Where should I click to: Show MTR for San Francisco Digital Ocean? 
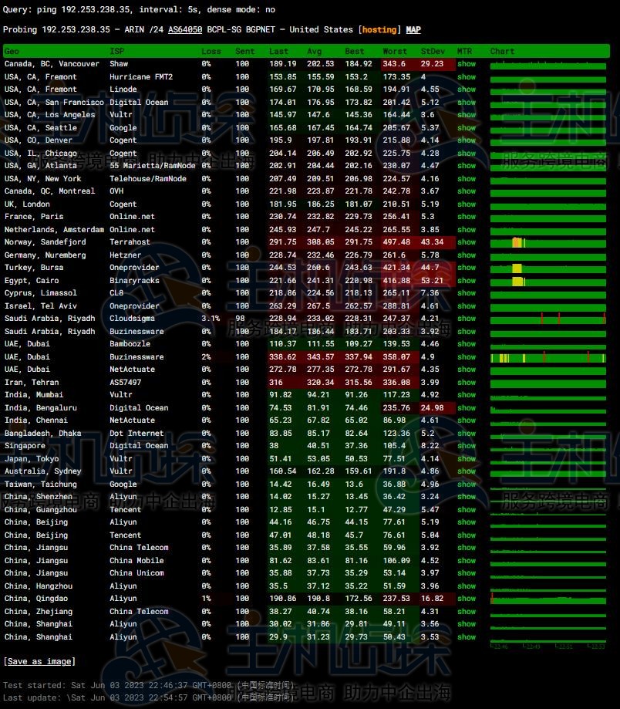tap(467, 102)
